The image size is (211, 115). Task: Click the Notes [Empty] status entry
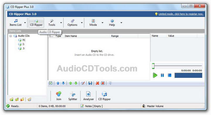click(x=92, y=106)
